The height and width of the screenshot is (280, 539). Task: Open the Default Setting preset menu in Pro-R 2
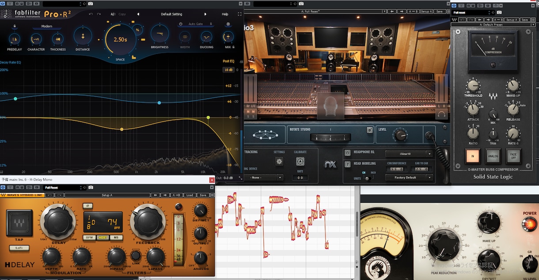coord(171,14)
